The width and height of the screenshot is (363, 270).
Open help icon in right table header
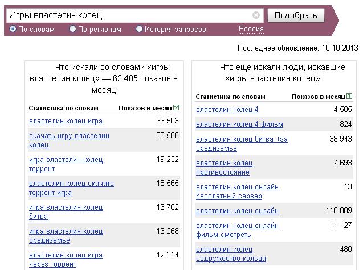pyautogui.click(x=349, y=96)
